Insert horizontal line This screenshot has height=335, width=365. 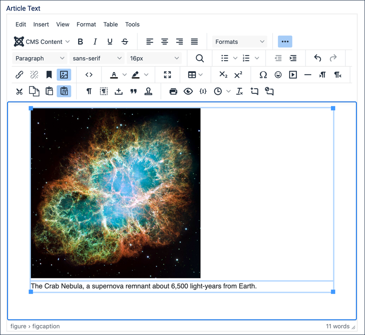(x=308, y=75)
